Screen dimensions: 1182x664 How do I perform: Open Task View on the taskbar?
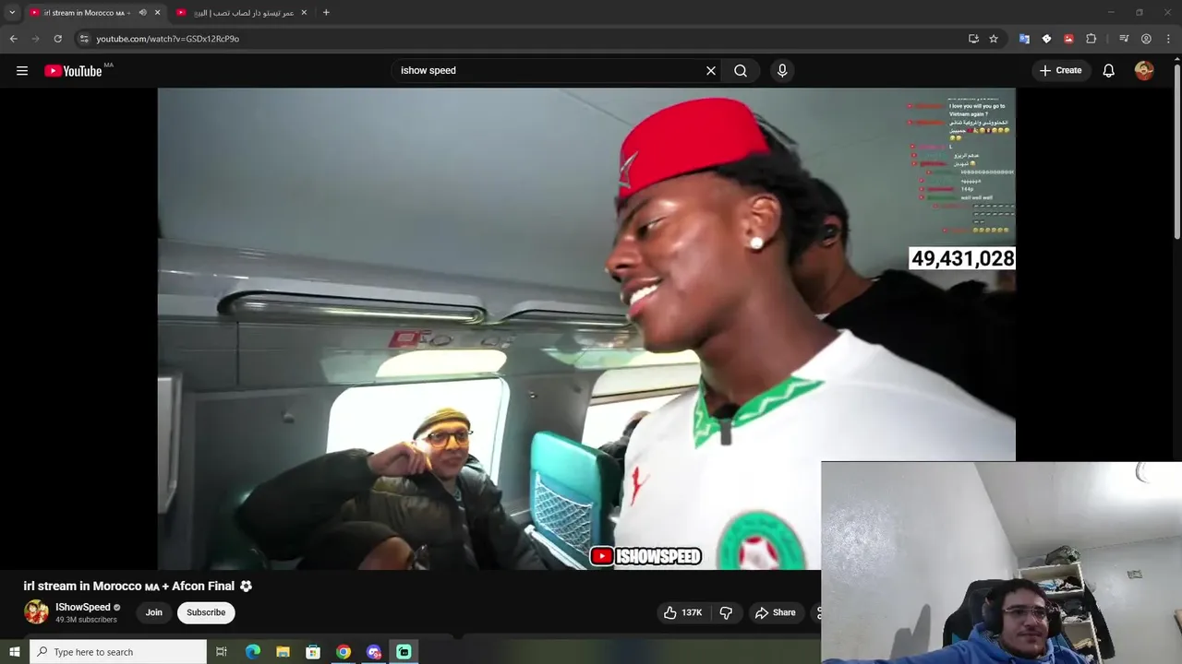pyautogui.click(x=222, y=652)
